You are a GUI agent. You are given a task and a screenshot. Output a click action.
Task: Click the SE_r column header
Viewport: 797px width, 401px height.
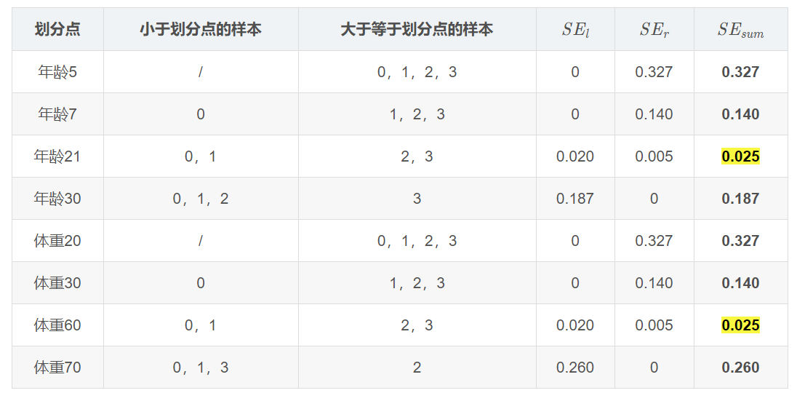click(654, 30)
